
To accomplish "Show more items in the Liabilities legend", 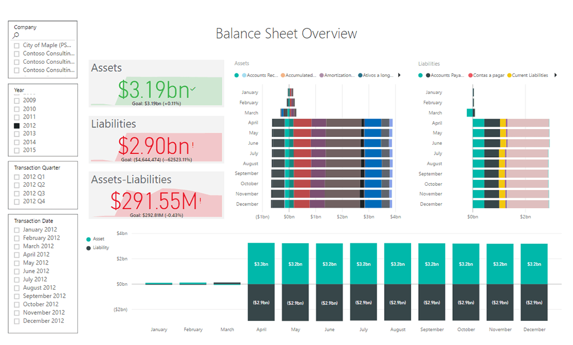I will (555, 75).
